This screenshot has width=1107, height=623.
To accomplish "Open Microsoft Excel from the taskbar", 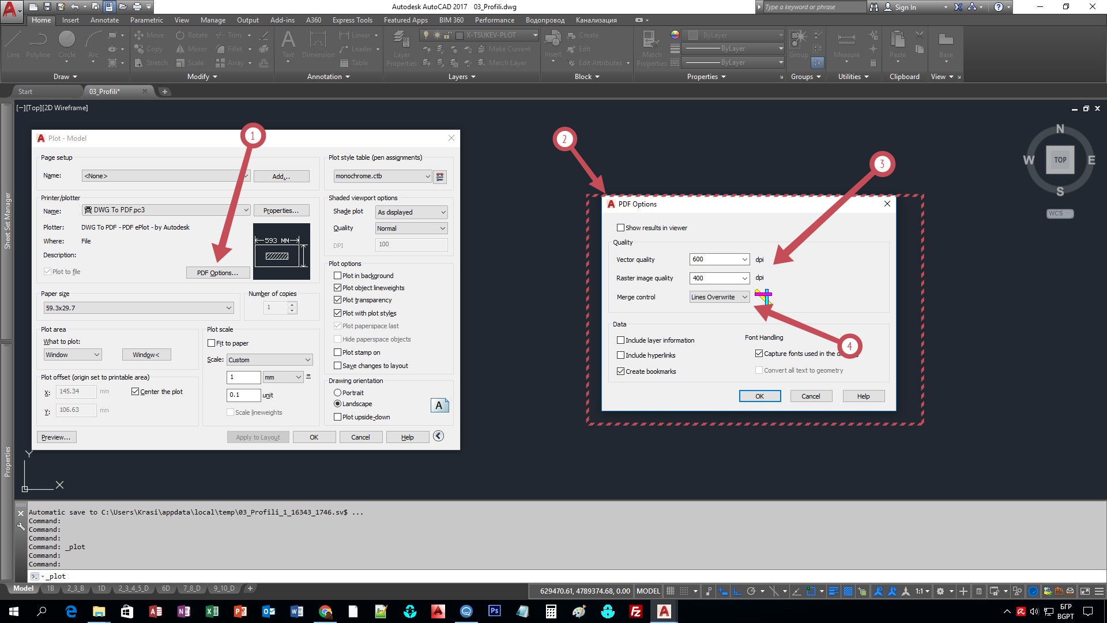I will coord(212,611).
